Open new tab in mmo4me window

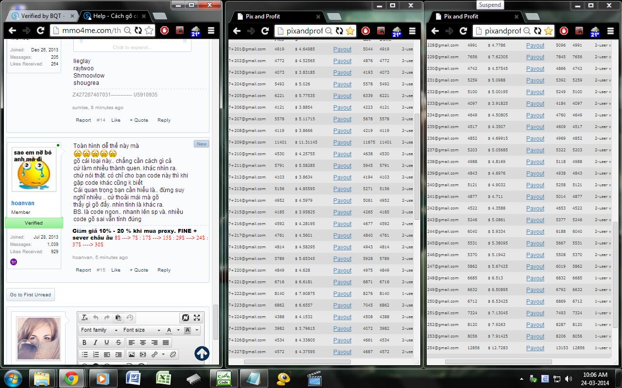click(160, 16)
